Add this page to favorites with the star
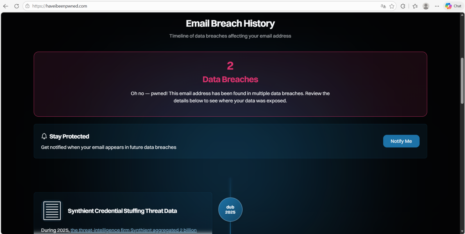 392,6
